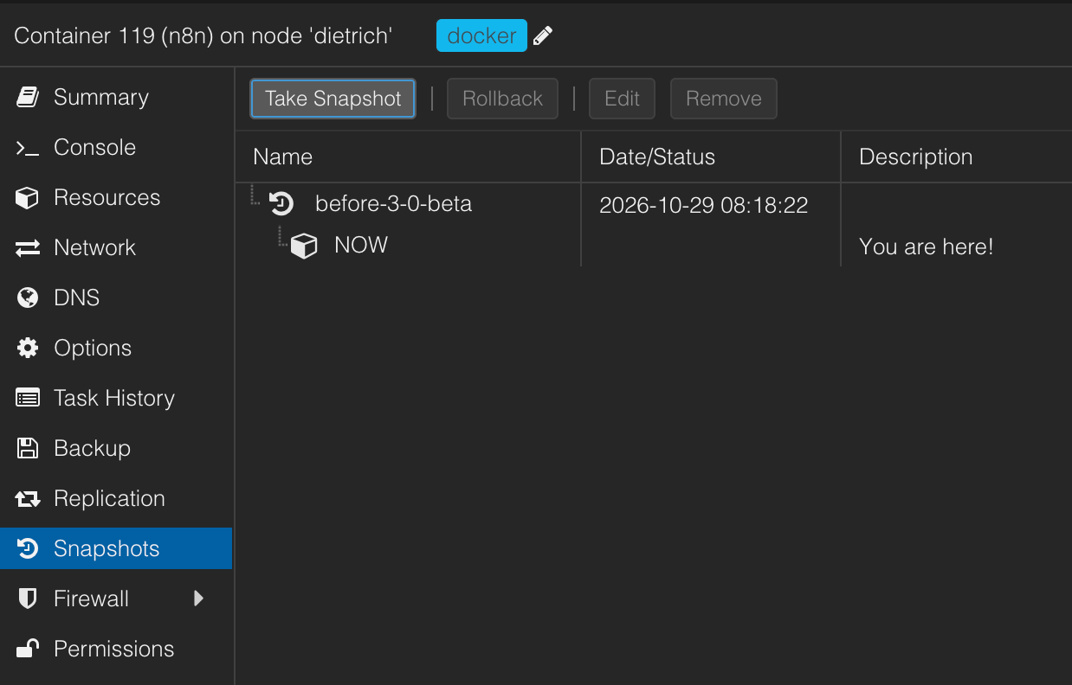Switch to DNS settings
The width and height of the screenshot is (1072, 685).
tap(116, 298)
